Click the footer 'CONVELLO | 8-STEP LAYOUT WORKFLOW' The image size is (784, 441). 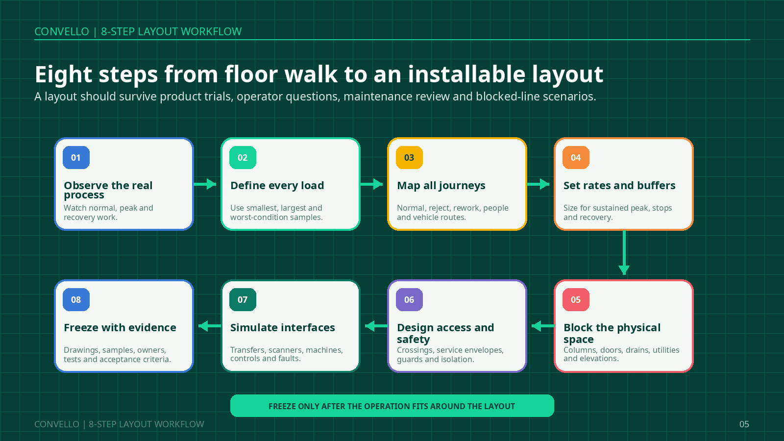(119, 424)
